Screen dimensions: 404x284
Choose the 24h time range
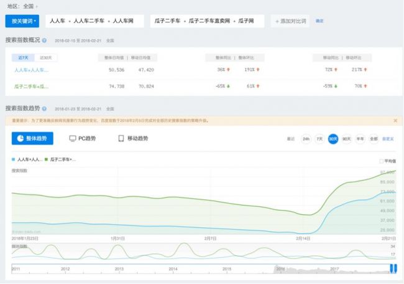point(306,139)
